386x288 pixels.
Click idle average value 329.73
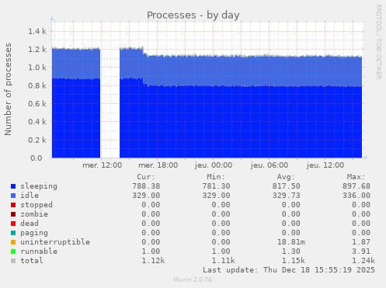pyautogui.click(x=287, y=196)
